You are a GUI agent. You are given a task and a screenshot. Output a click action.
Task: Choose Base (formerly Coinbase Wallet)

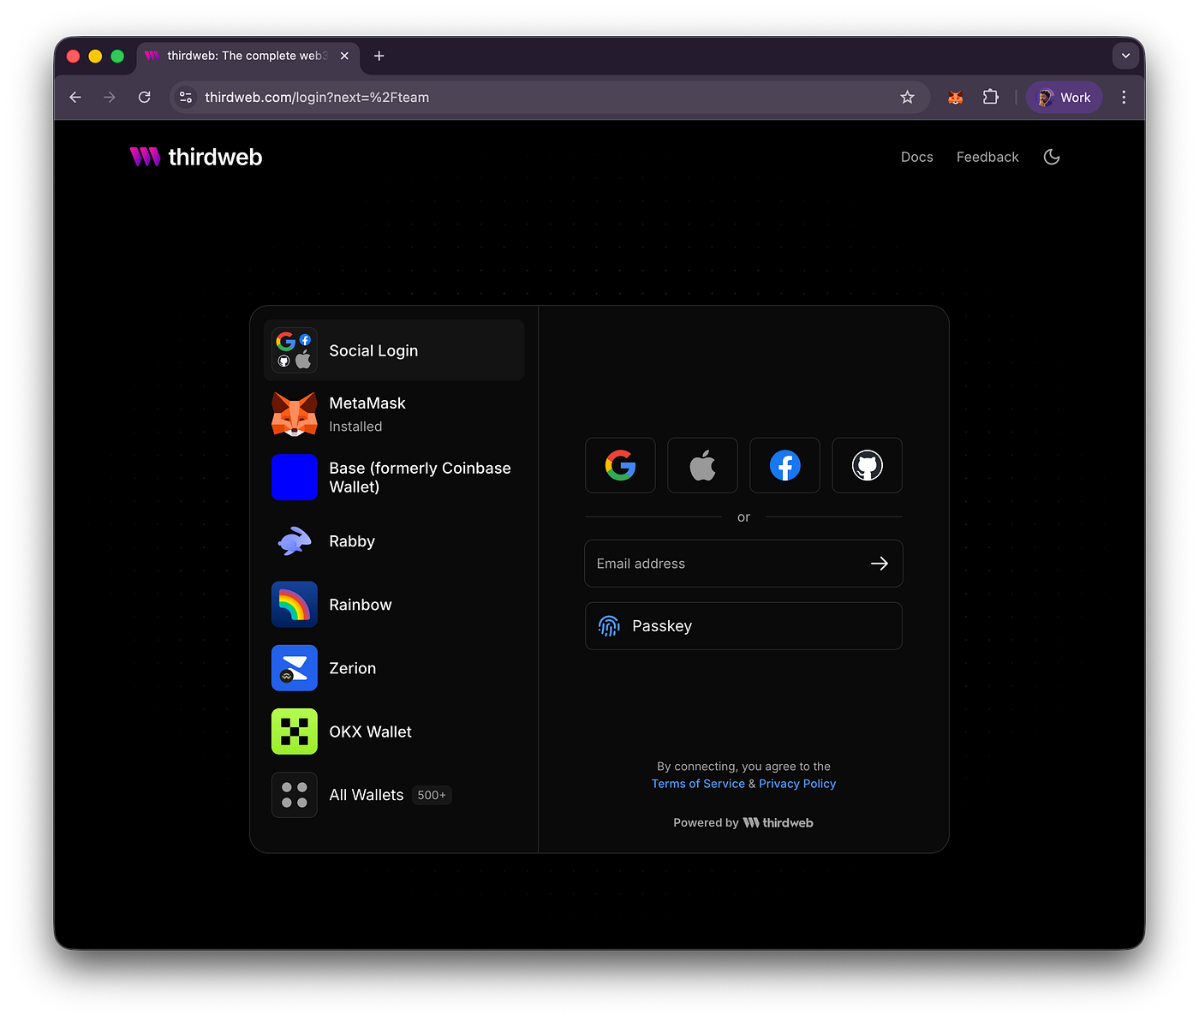[394, 477]
